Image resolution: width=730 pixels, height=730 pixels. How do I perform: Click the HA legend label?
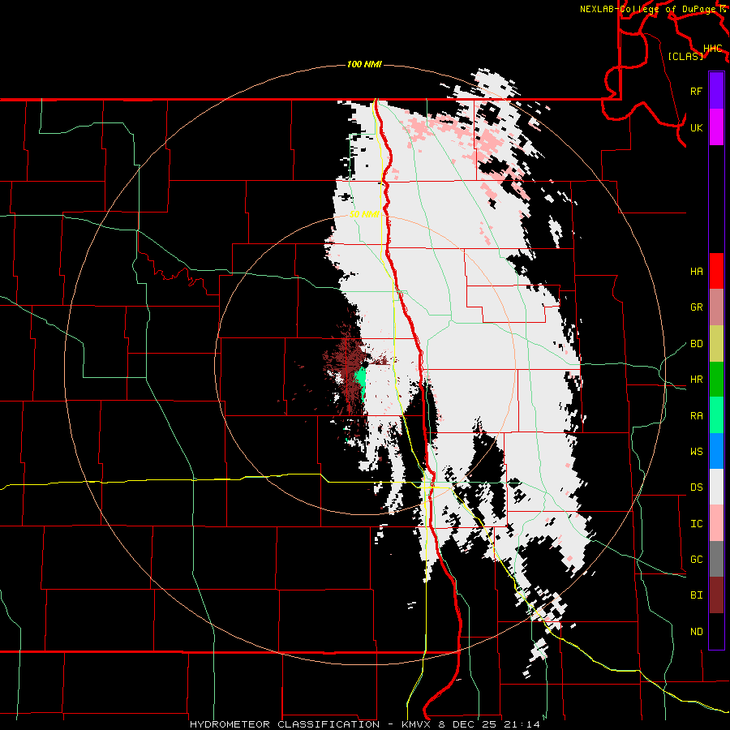coord(696,272)
